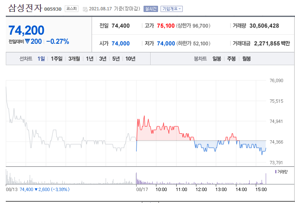Switch to the 1년 chart period

(x=90, y=59)
